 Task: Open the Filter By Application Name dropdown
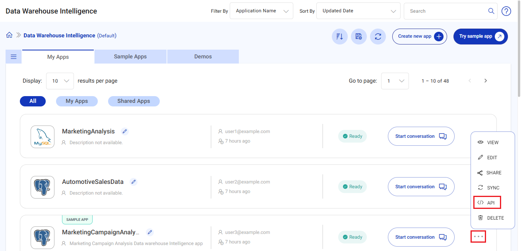[261, 11]
